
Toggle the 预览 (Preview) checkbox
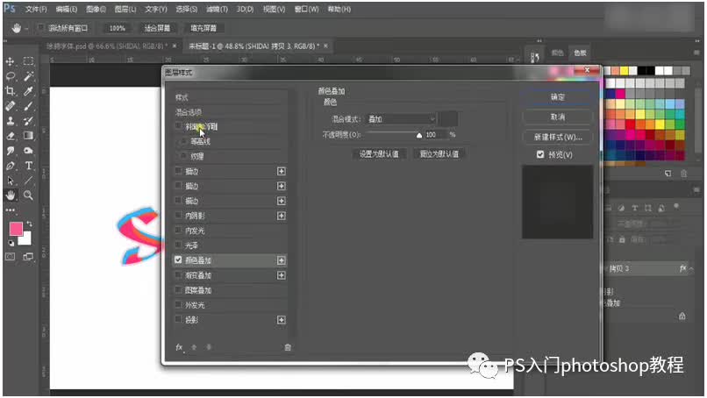pos(540,155)
